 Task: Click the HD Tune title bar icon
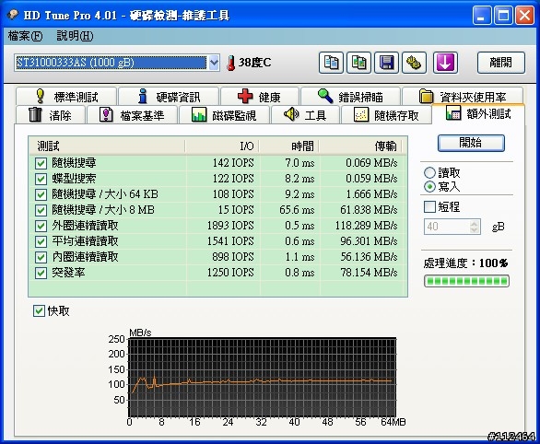(13, 15)
